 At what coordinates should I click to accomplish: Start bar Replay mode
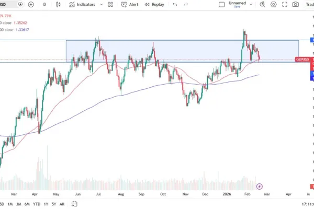pyautogui.click(x=154, y=4)
